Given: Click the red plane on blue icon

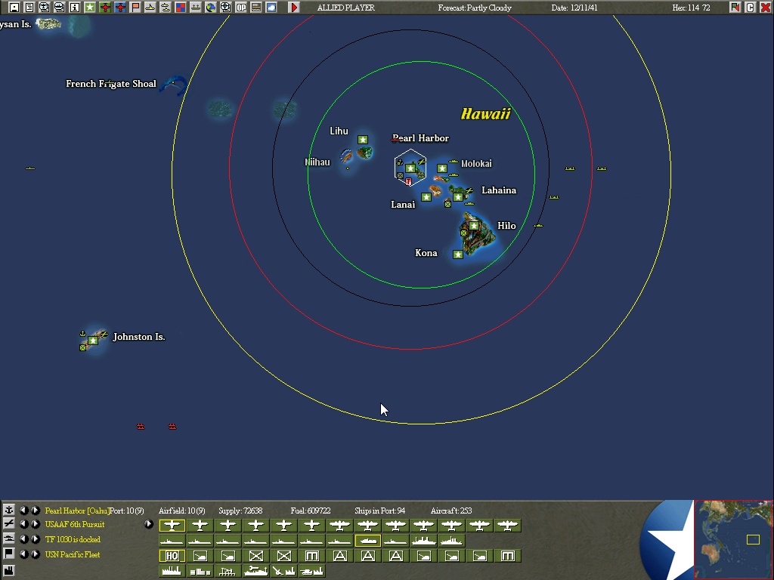Looking at the screenshot, I should 120,8.
